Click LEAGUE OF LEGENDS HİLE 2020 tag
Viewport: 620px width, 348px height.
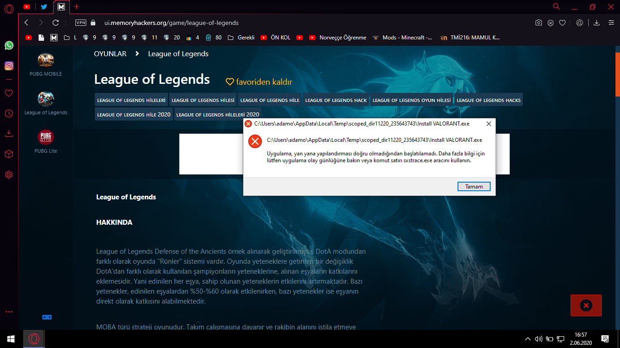point(134,115)
